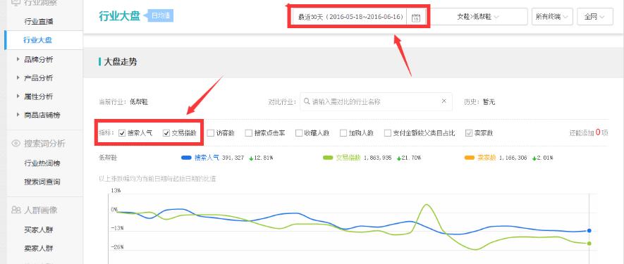Click the orange 卖家数 legend marker
This screenshot has width=624, height=264.
[470, 158]
